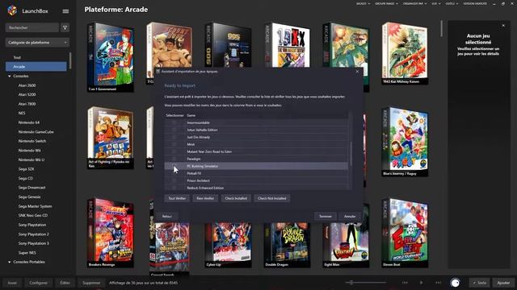The image size is (517, 290).
Task: Select the 1943 Kai Midway Kaisen box art
Action: click(405, 54)
